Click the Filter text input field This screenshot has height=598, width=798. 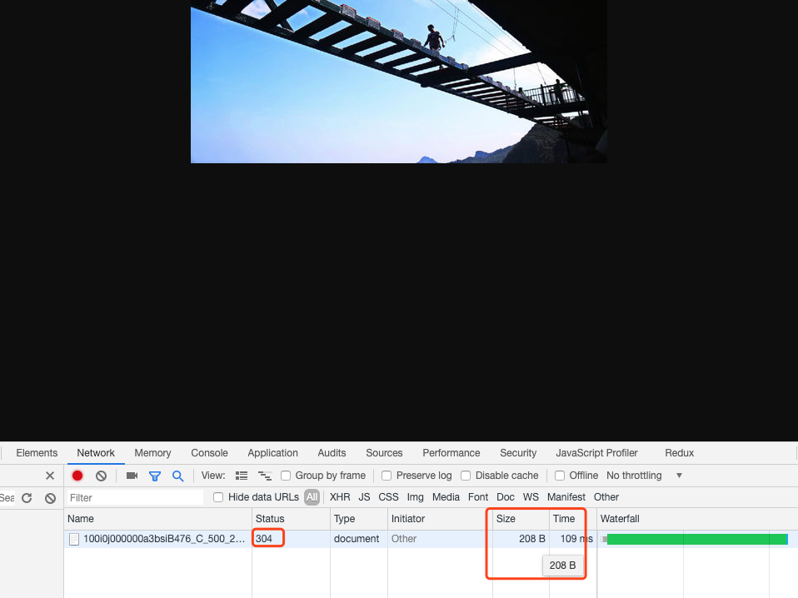pos(134,498)
